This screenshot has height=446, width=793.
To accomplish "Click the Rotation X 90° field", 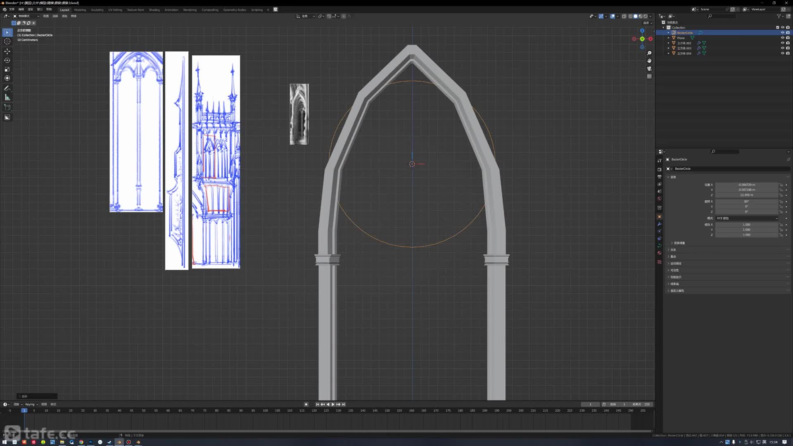I will [x=747, y=202].
